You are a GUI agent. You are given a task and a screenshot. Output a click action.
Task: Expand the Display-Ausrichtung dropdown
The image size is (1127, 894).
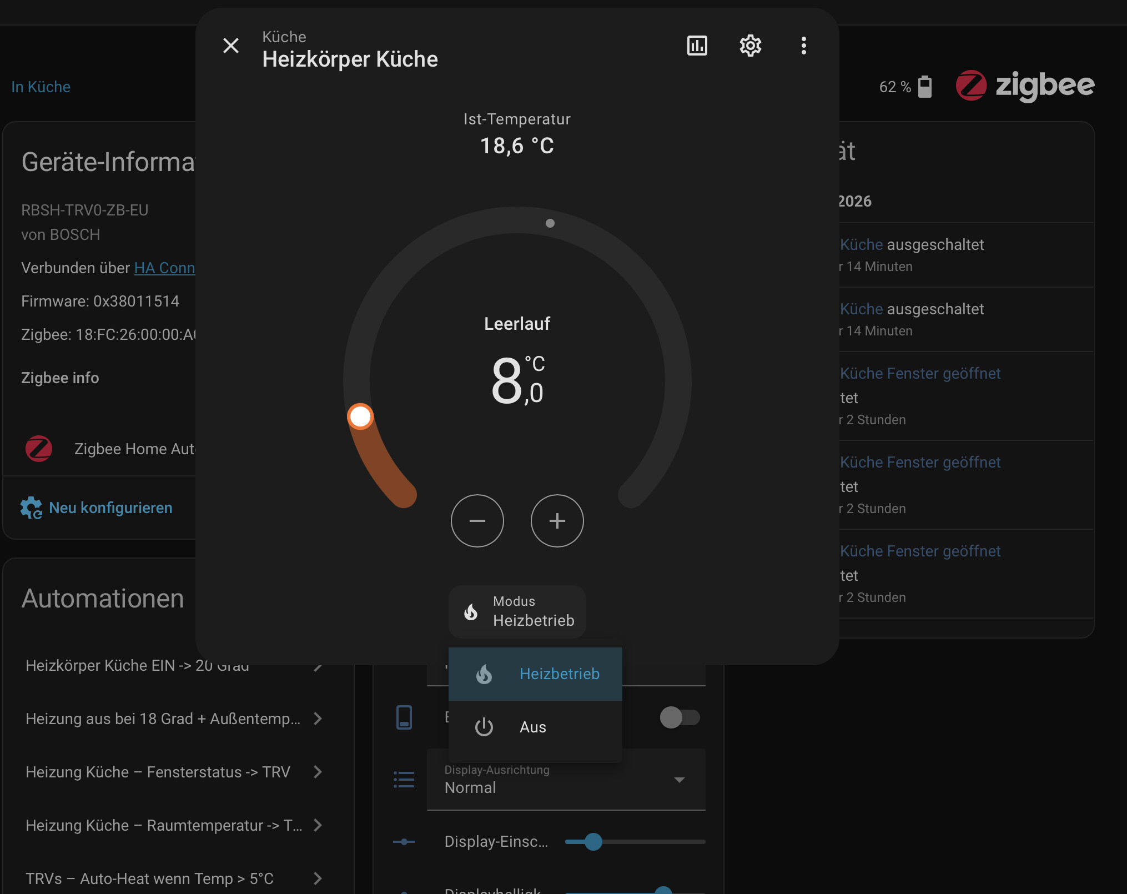coord(679,780)
